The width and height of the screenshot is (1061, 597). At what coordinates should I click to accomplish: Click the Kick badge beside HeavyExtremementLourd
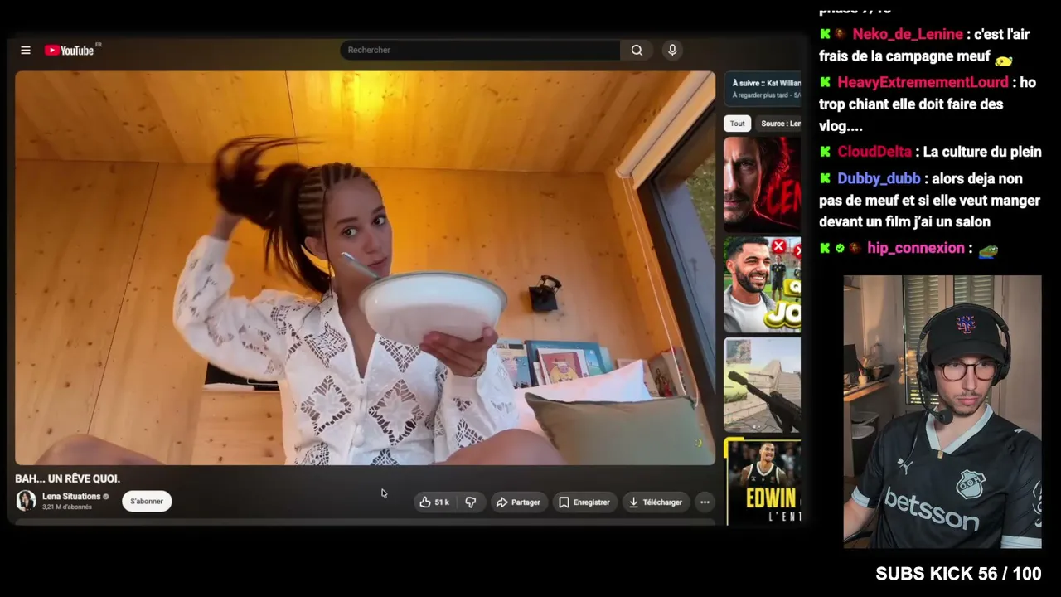[x=825, y=82]
